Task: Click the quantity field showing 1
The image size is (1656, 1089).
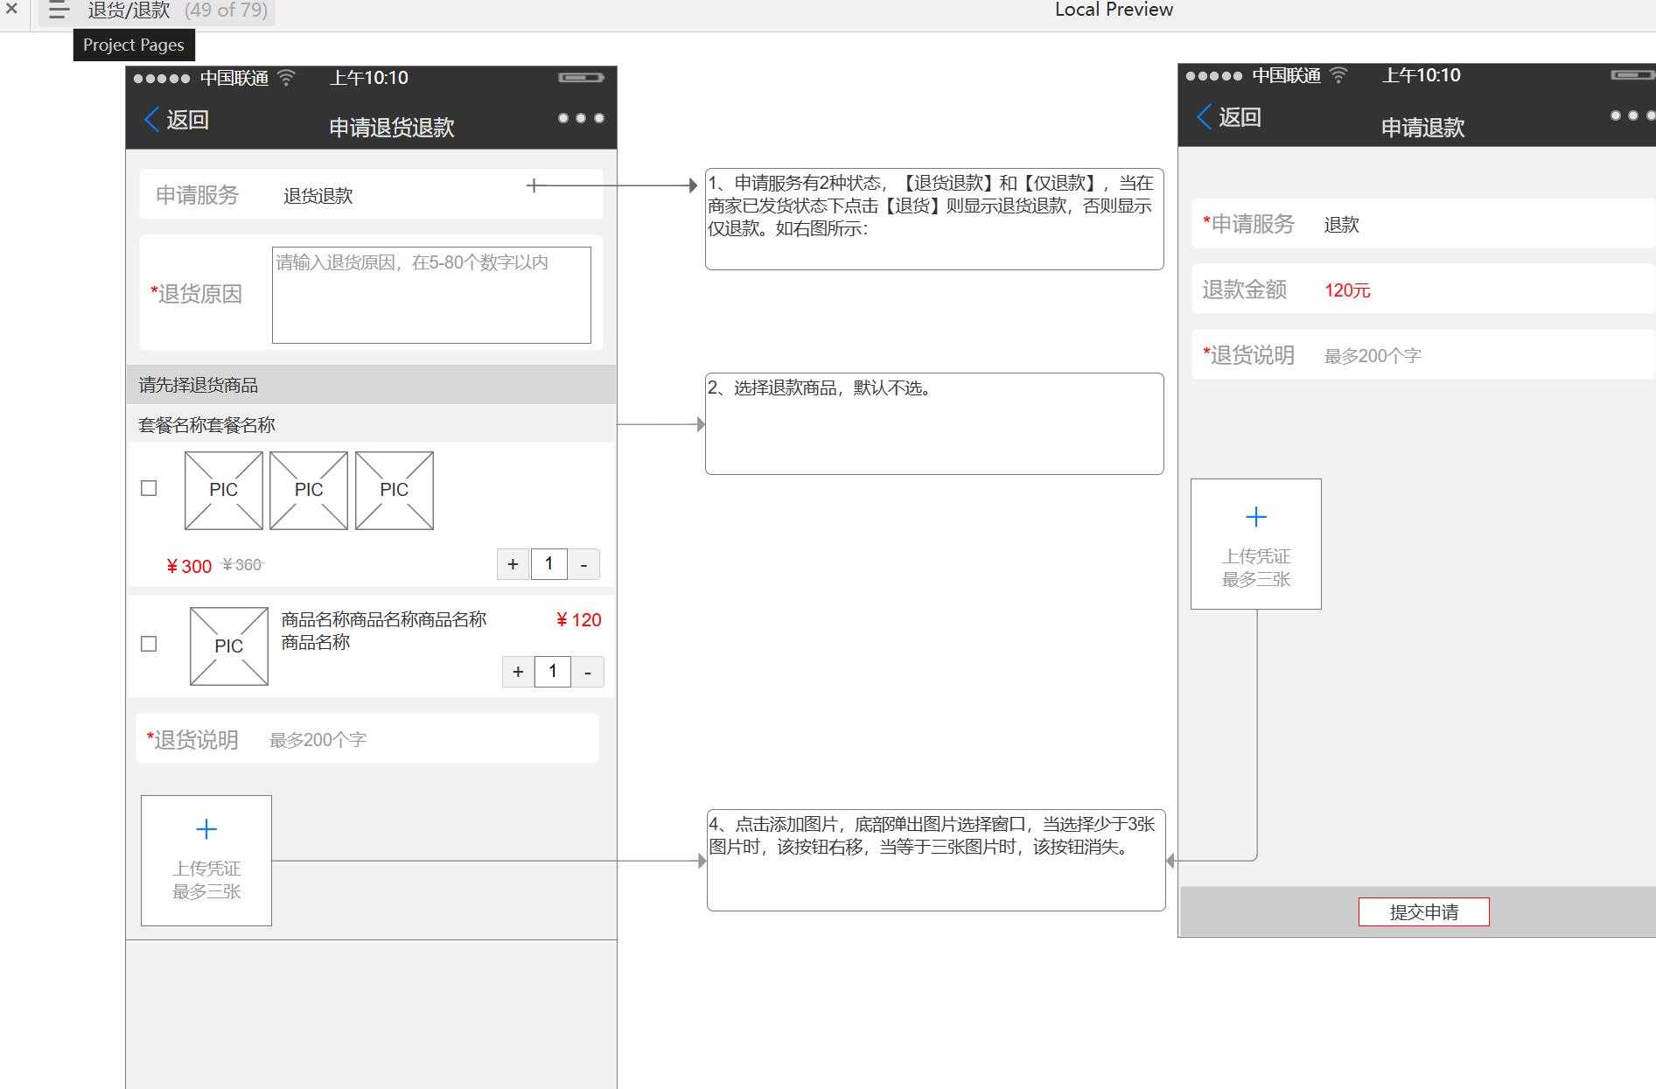Action: 549,563
